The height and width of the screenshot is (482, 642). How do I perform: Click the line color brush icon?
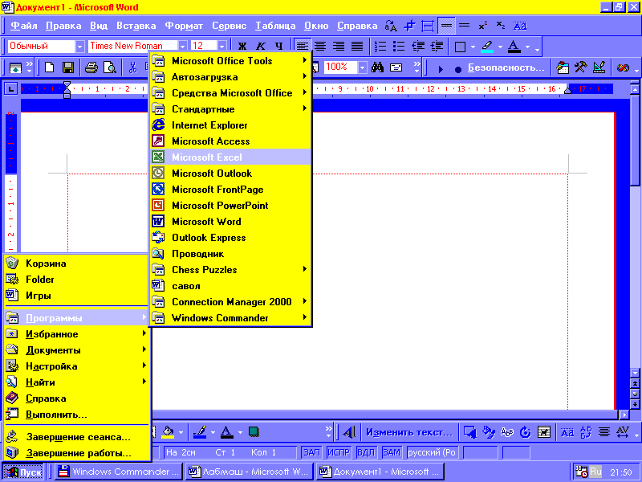(x=200, y=432)
